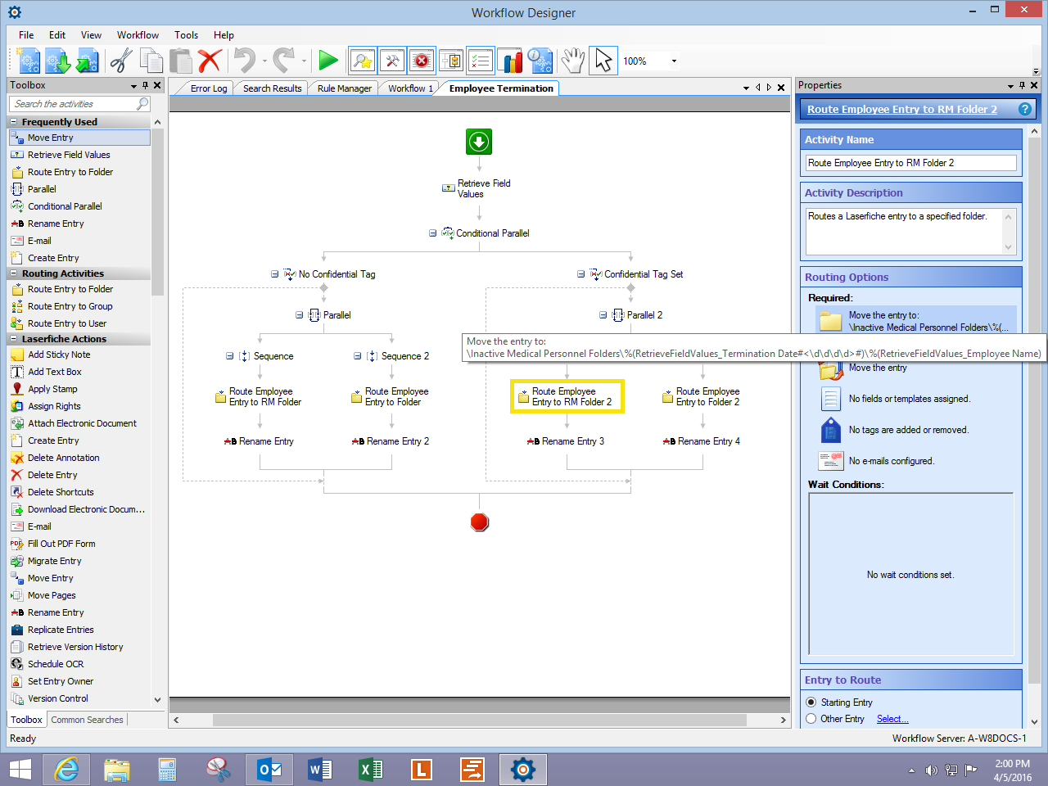Switch to the Rule Manager tab

[x=344, y=88]
